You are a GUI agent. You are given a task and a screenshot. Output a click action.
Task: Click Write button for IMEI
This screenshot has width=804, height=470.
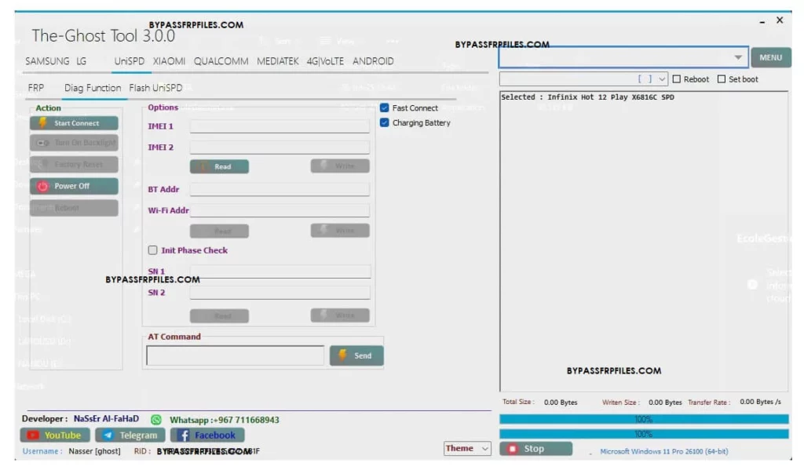click(340, 166)
